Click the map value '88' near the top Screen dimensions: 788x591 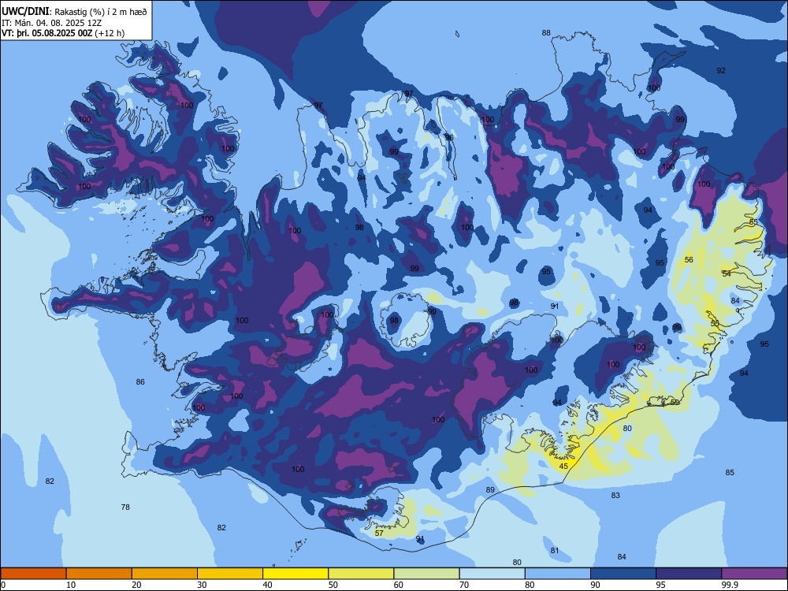[546, 32]
